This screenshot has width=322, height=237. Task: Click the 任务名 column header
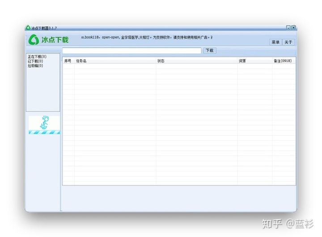click(x=115, y=61)
